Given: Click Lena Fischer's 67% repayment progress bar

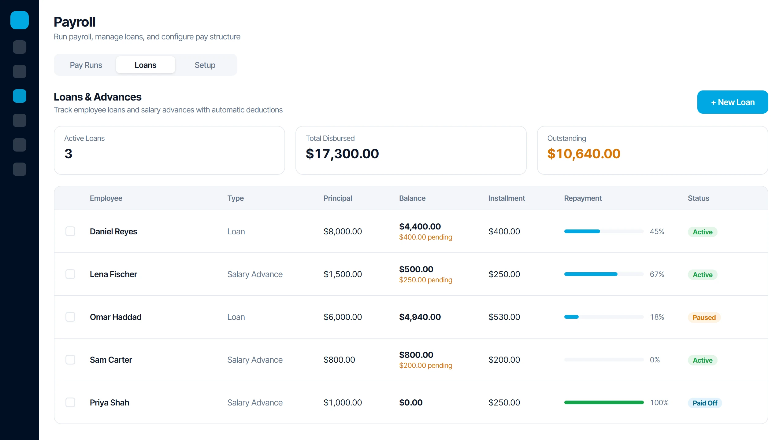Looking at the screenshot, I should pos(604,274).
